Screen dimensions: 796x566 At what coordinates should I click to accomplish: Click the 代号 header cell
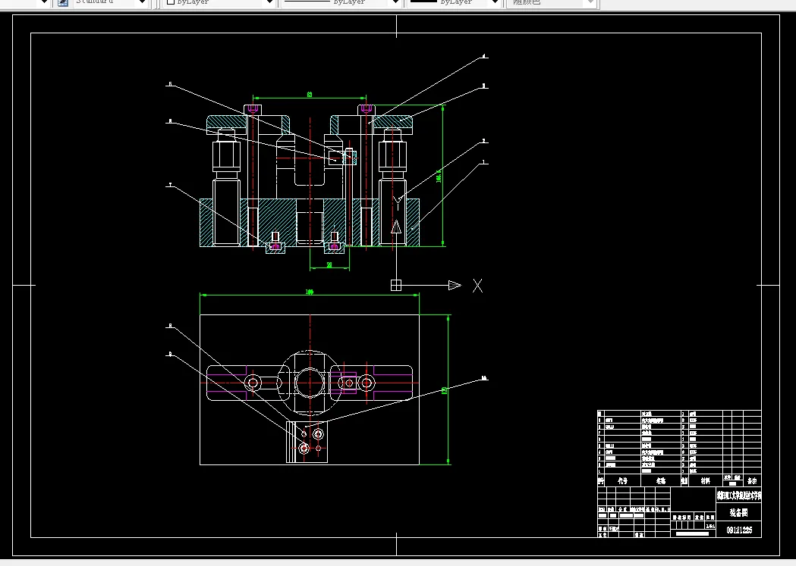click(x=622, y=481)
